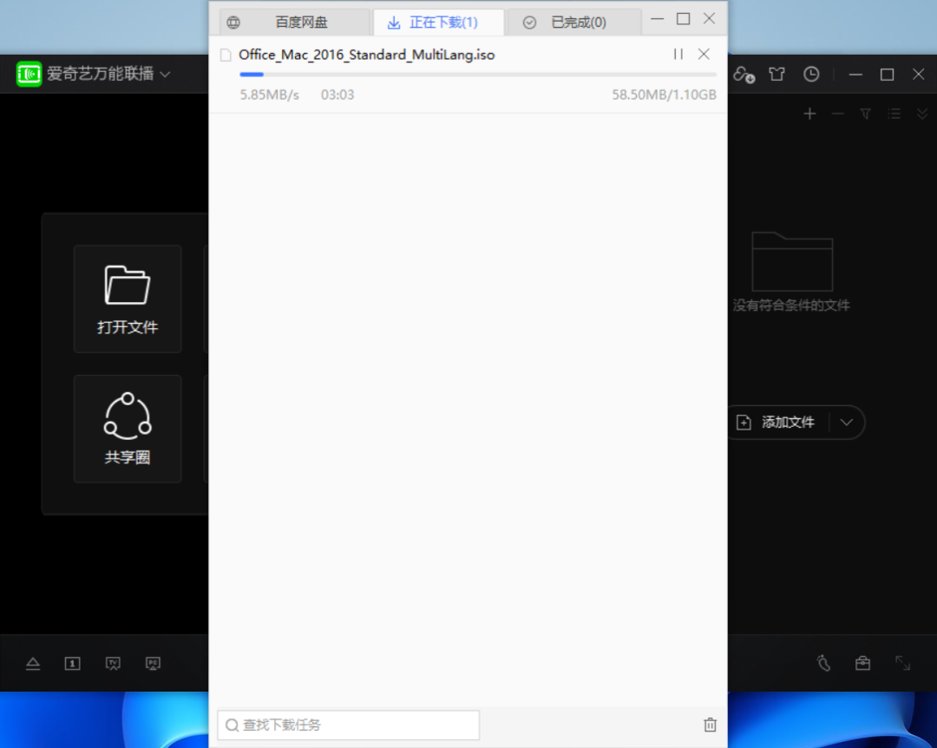
Task: Click the mouse gesture icon in the player bar
Action: point(823,663)
